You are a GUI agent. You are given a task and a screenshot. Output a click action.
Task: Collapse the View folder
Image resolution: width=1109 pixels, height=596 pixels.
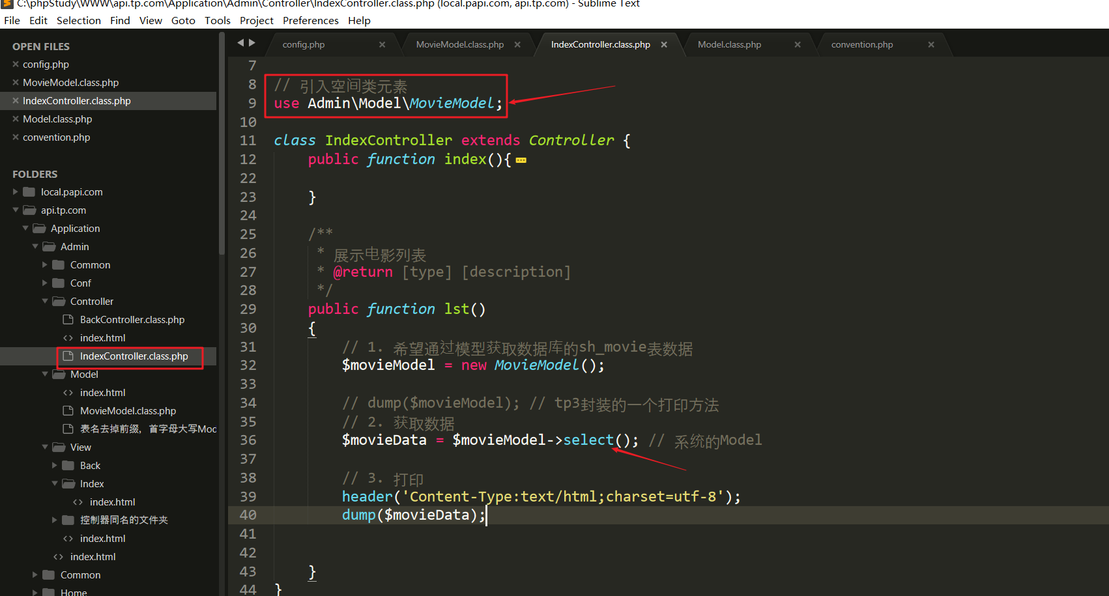click(45, 447)
